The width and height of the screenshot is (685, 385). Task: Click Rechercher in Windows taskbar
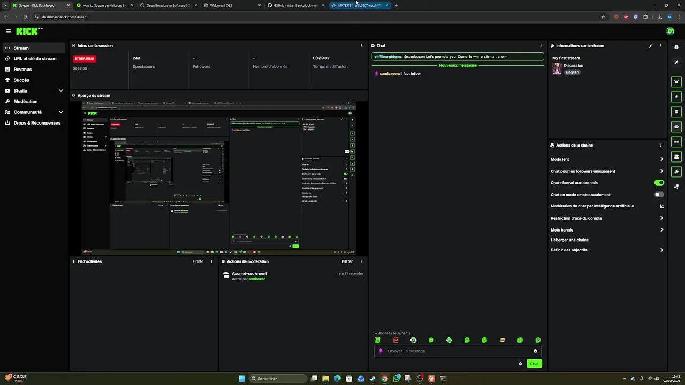pos(279,379)
